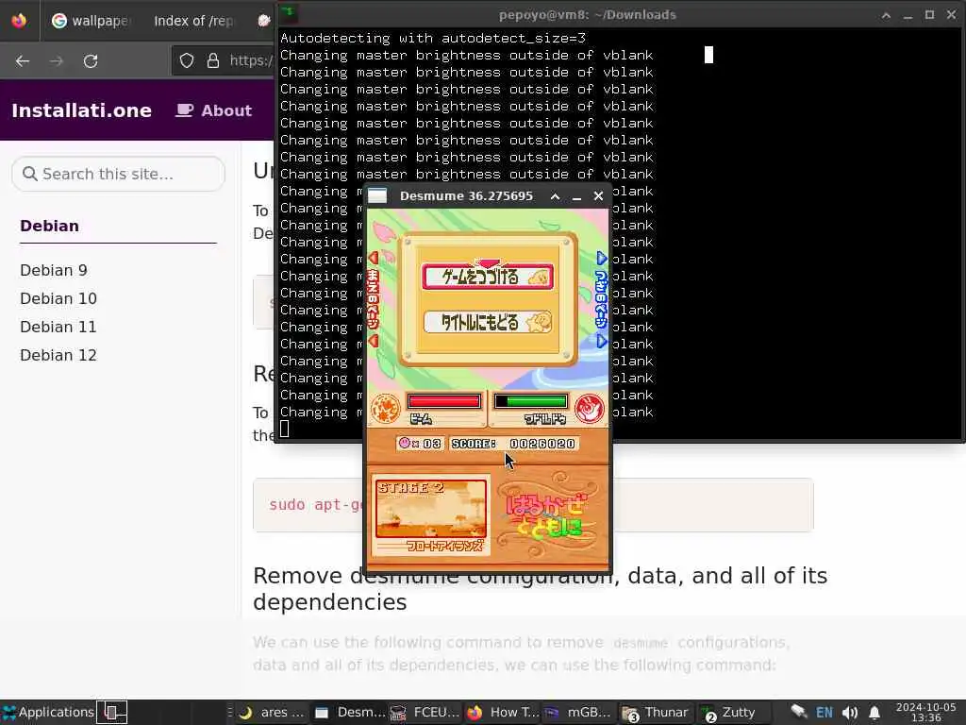Click the show desktop panel icon
This screenshot has width=966, height=725.
pyautogui.click(x=113, y=712)
